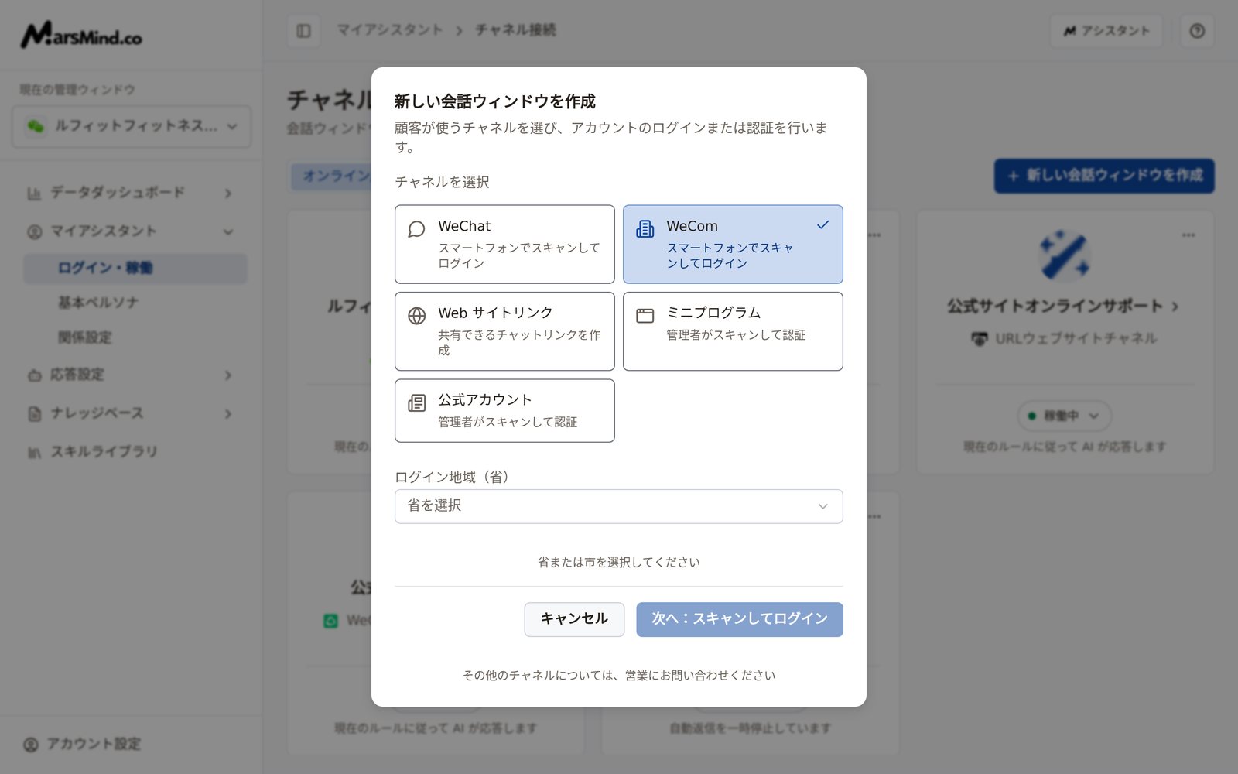Open the help question mark icon

[1197, 31]
